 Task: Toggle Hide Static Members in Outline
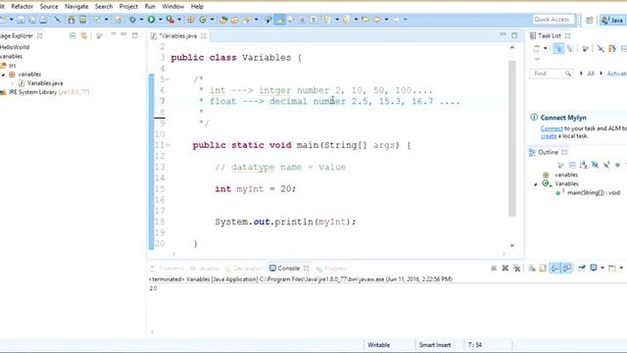pos(606,165)
